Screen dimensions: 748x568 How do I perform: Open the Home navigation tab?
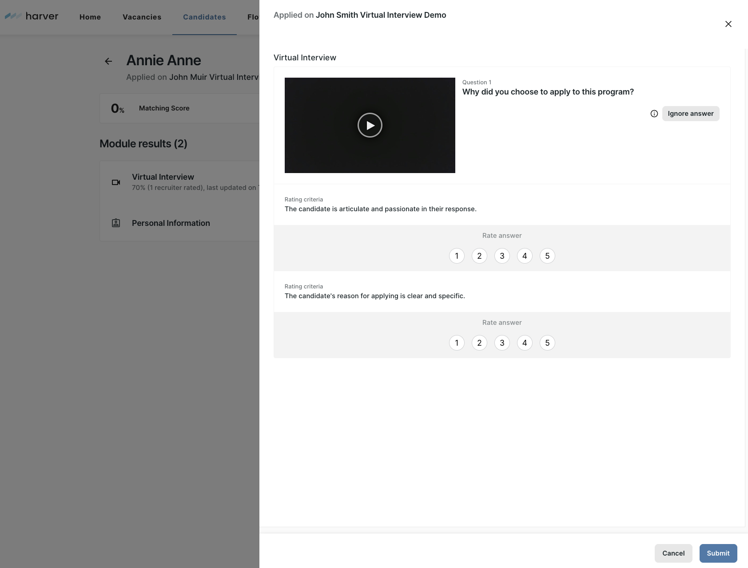90,17
